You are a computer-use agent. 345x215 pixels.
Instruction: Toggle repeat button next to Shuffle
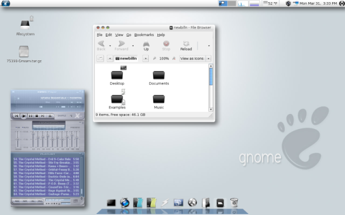pyautogui.click(x=71, y=116)
